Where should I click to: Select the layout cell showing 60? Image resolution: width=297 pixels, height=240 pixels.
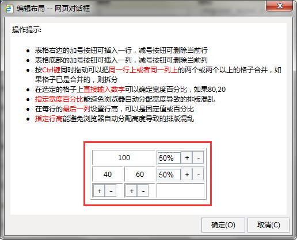point(140,175)
